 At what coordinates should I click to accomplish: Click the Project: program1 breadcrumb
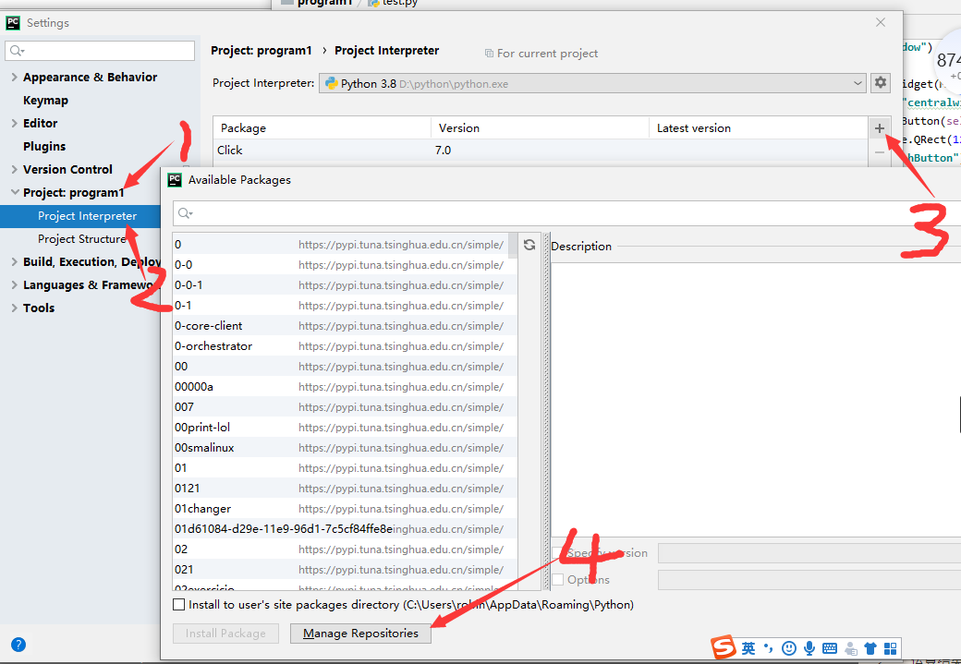(262, 50)
